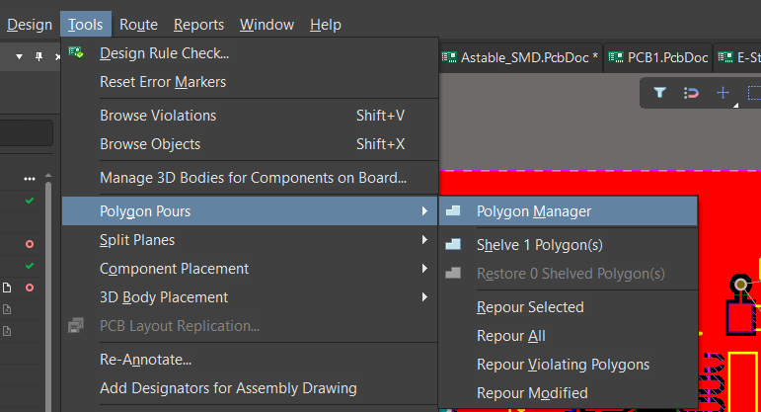Click the Polygon Manager icon

(453, 210)
